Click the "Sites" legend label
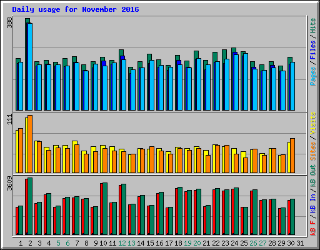This screenshot has height=250, width=320. 312,151
